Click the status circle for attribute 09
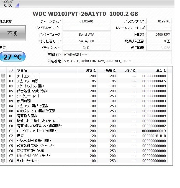 (x=3, y=101)
